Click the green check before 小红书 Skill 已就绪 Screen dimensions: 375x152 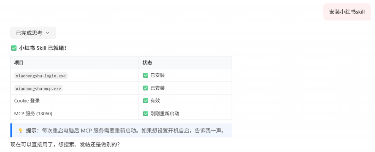pyautogui.click(x=14, y=48)
